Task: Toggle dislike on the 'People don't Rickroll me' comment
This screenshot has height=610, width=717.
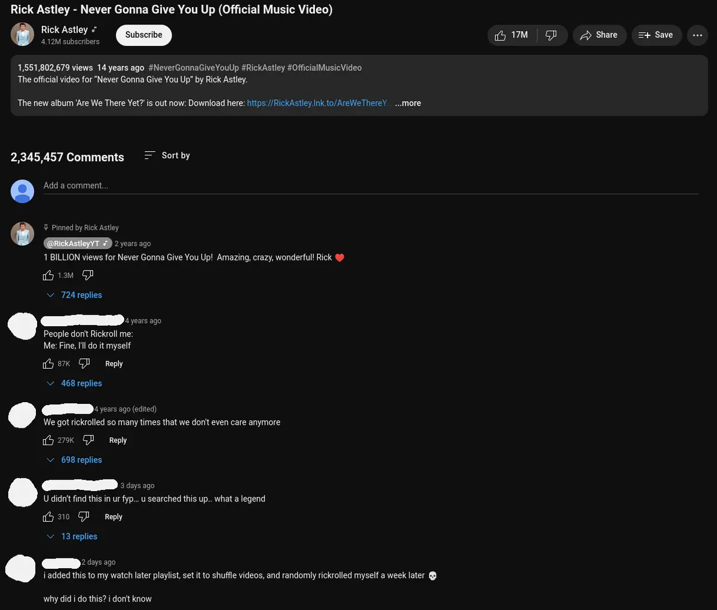Action: pyautogui.click(x=84, y=363)
